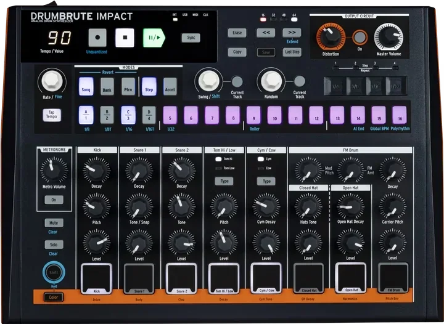Click the Last Step button
The height and width of the screenshot is (324, 444).
[x=292, y=52]
